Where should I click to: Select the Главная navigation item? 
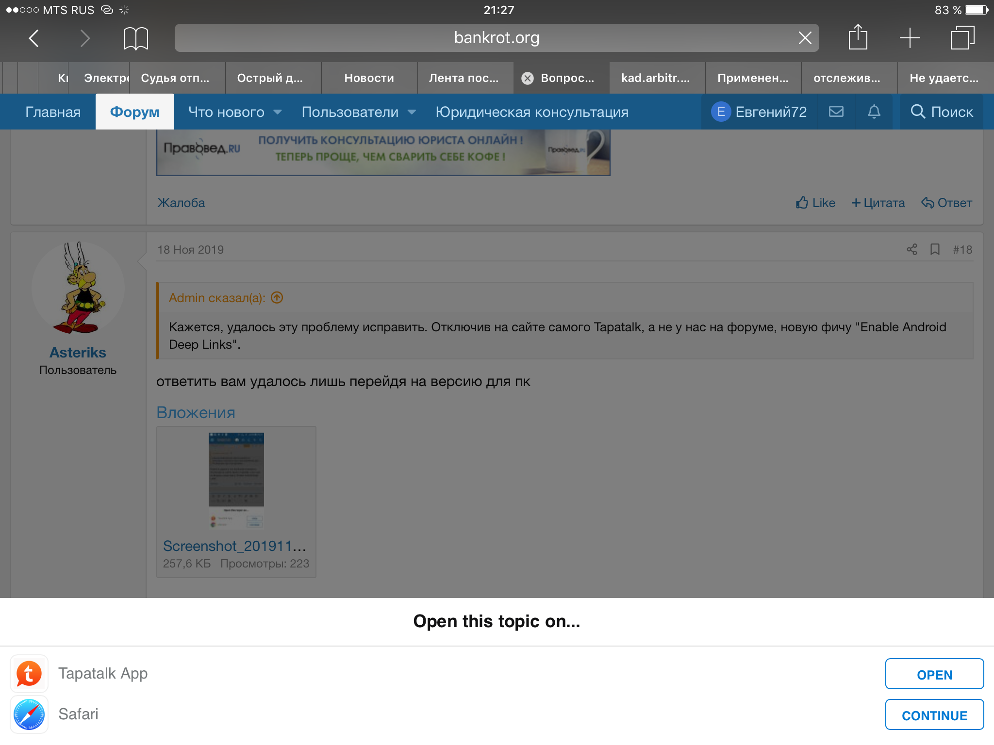(x=53, y=112)
